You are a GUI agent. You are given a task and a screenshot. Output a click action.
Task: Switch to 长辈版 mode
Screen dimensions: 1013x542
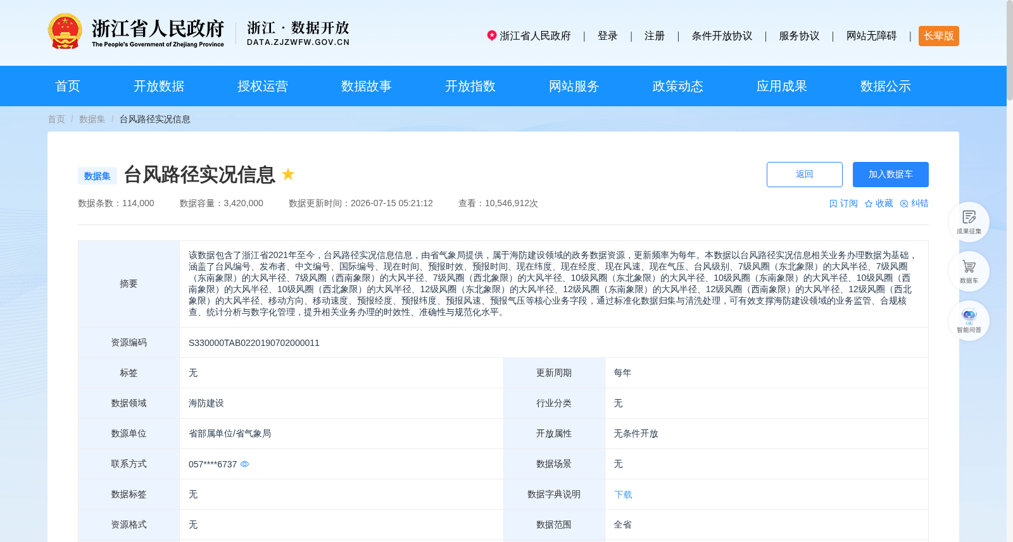point(939,36)
